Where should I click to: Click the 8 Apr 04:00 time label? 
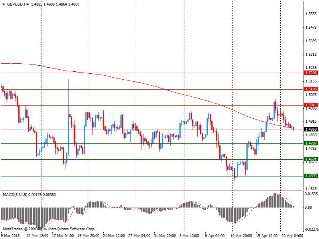pyautogui.click(x=215, y=236)
